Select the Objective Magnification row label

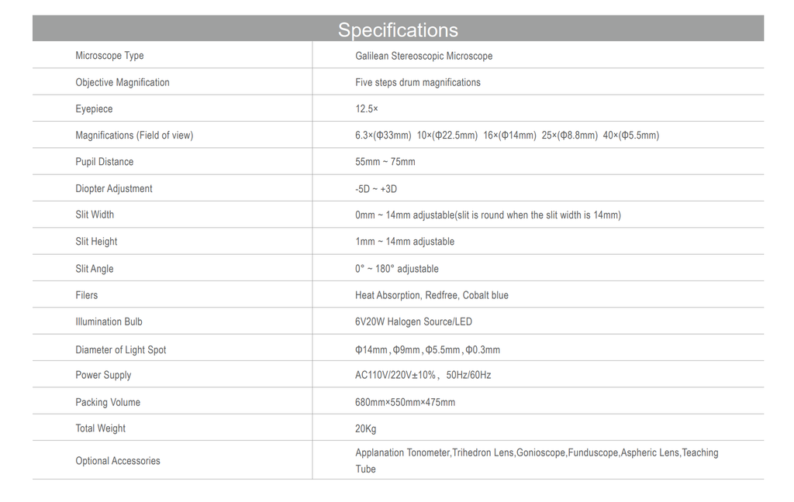tap(123, 82)
